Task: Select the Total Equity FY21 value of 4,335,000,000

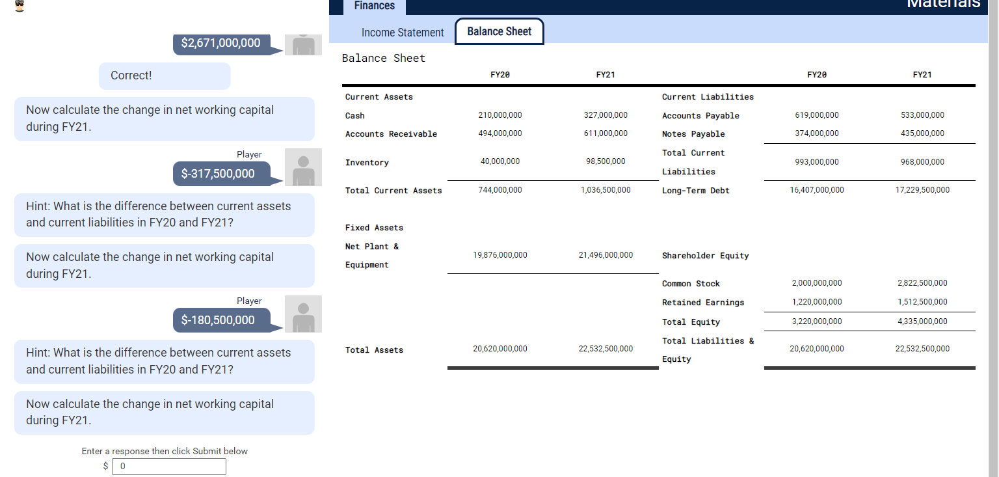Action: pyautogui.click(x=923, y=321)
